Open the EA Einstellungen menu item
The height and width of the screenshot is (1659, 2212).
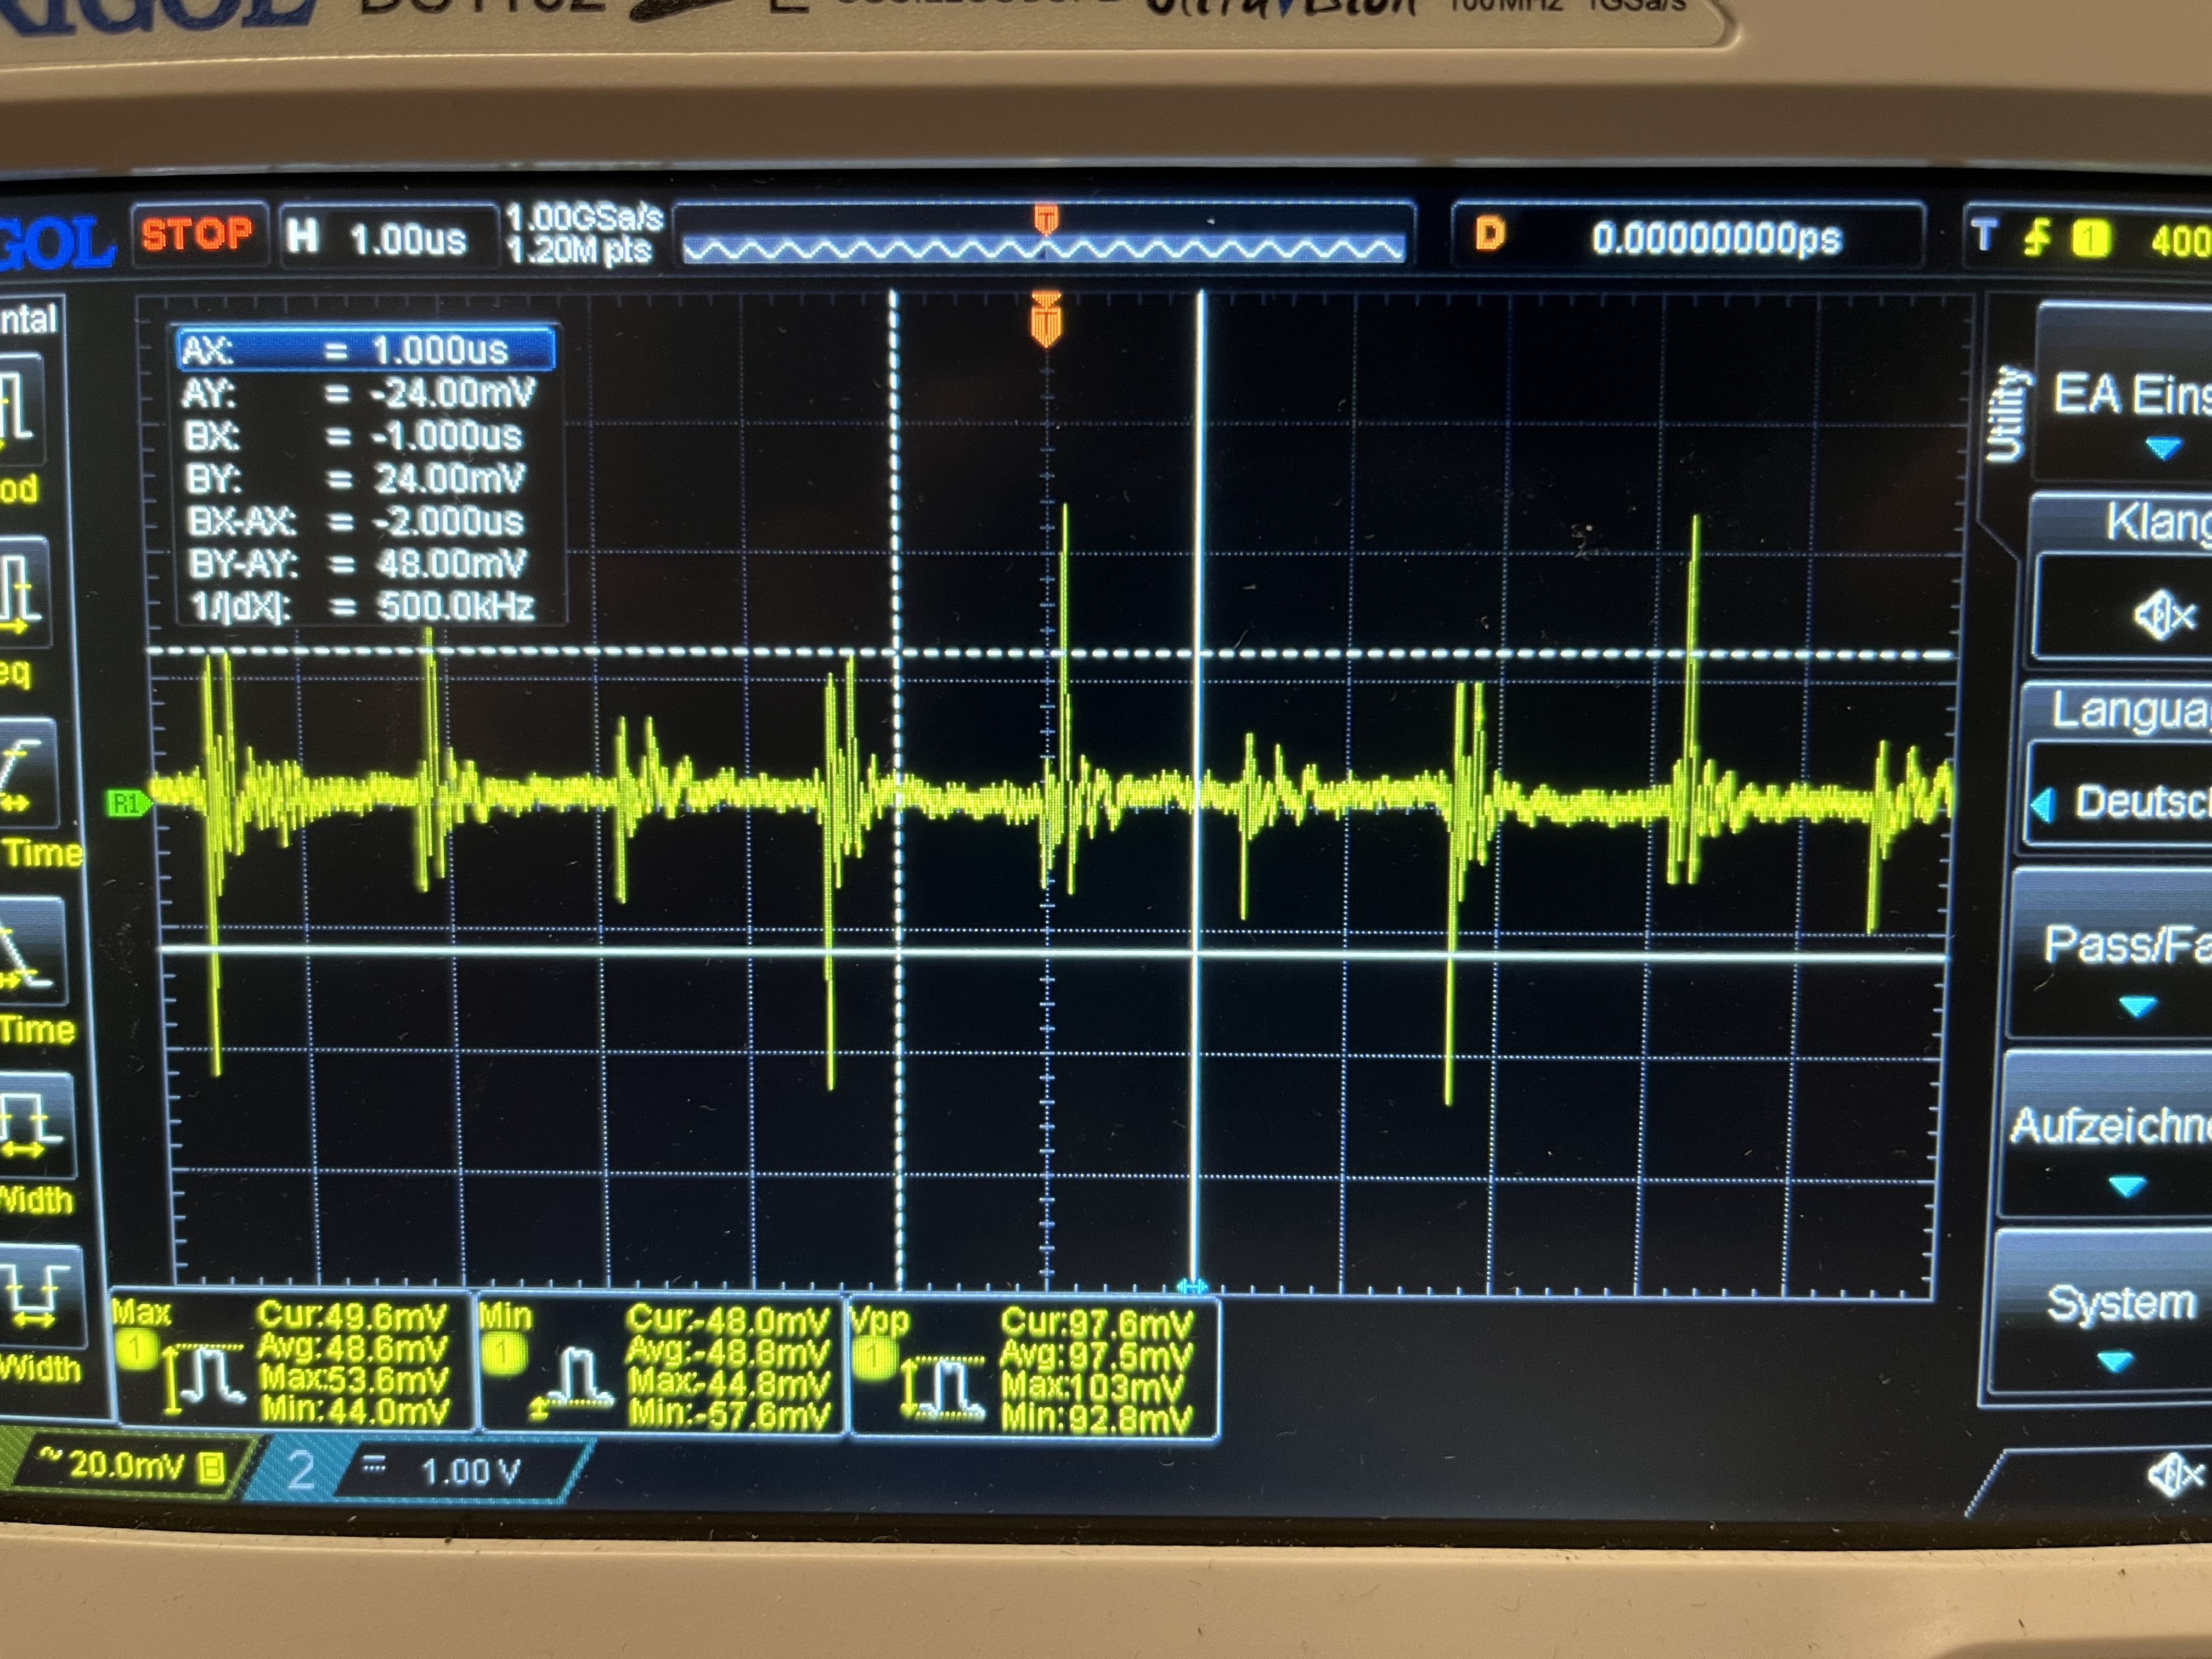pyautogui.click(x=2130, y=395)
